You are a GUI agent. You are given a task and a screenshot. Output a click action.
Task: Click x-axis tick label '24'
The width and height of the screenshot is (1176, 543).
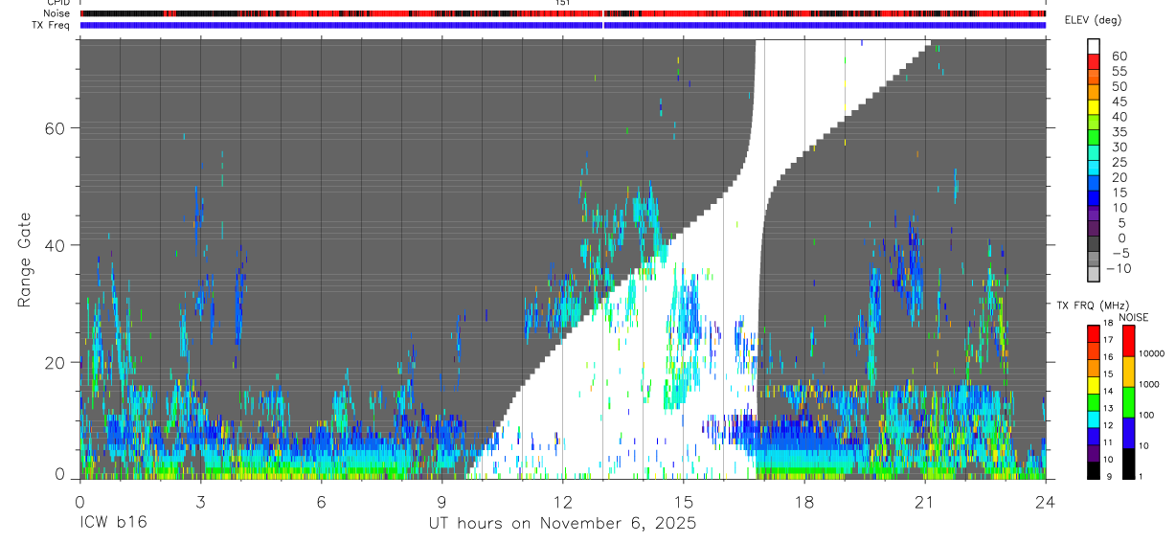[x=1045, y=502]
